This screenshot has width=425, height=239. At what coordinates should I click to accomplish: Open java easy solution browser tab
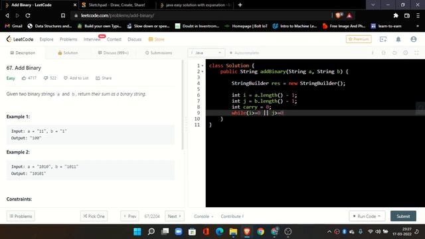coord(195,5)
